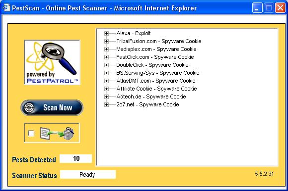Select Adtech.de - Spyware Cookie row
The height and width of the screenshot is (191, 288).
tap(151, 96)
